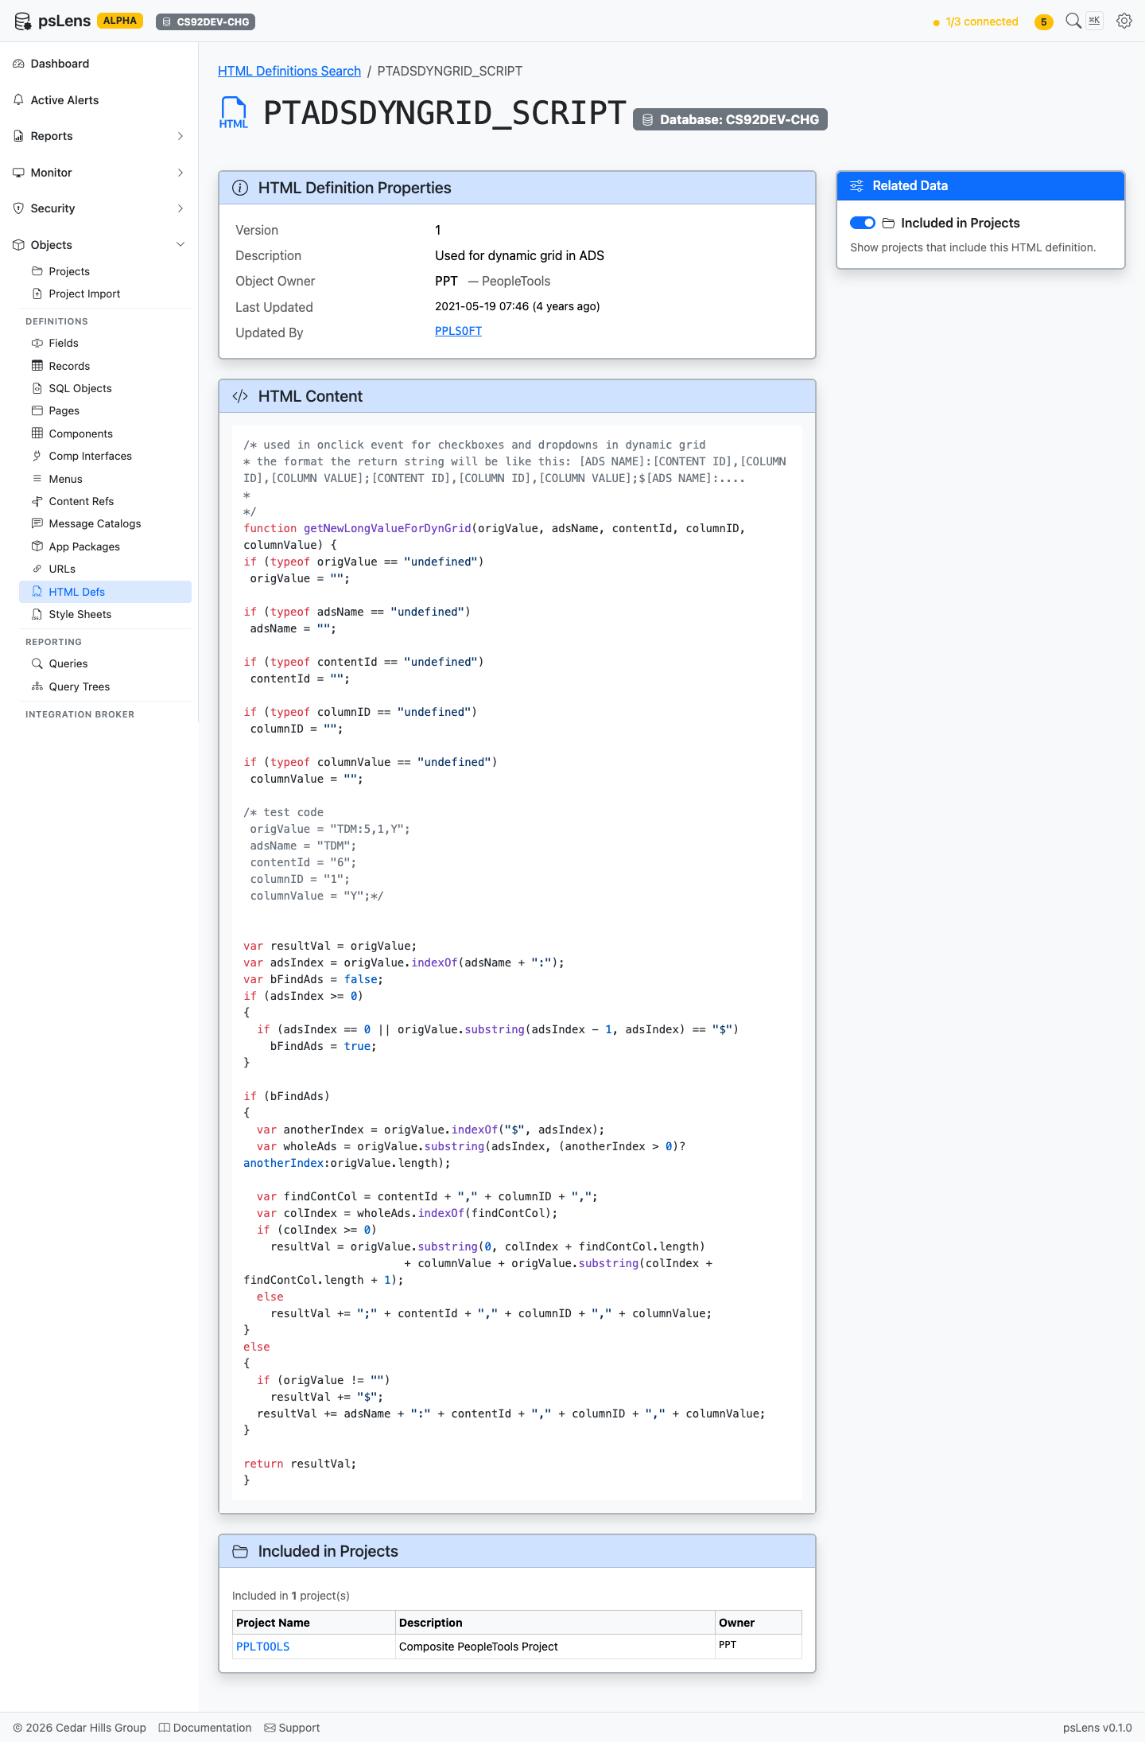
Task: Click the getNewLongValueForDynGrid function name
Action: pyautogui.click(x=387, y=528)
